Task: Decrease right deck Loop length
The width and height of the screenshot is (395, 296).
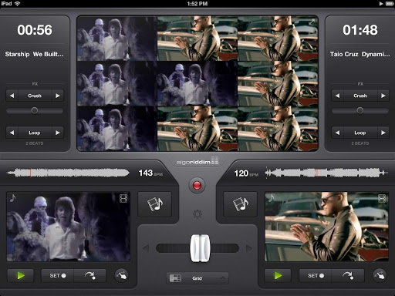Action: [337, 133]
